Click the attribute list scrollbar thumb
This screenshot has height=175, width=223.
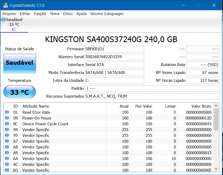pos(216,119)
